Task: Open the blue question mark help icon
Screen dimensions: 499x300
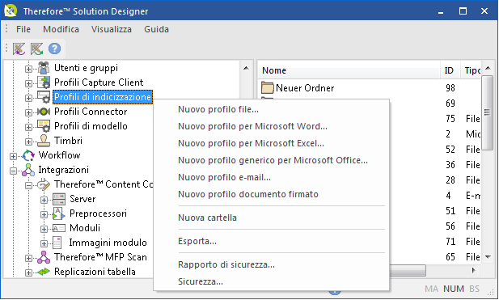Action: click(54, 49)
